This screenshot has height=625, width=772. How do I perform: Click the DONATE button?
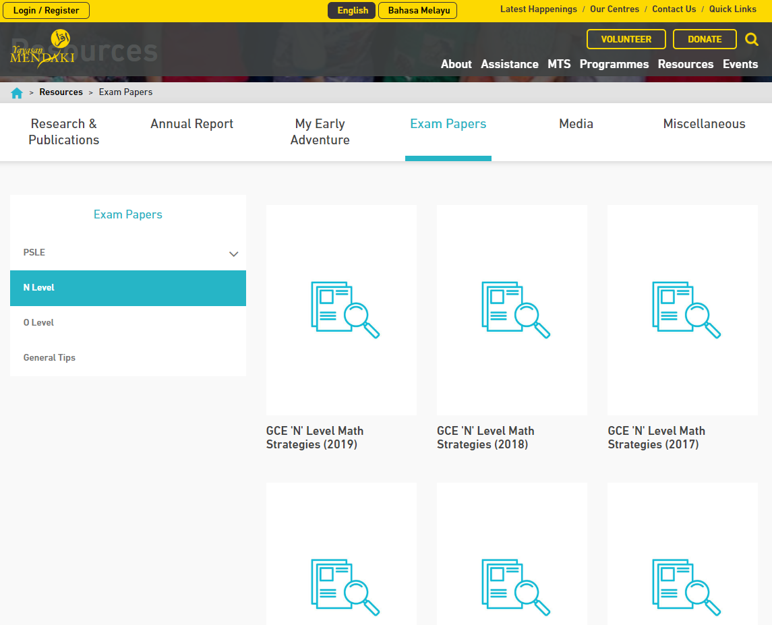pos(705,40)
